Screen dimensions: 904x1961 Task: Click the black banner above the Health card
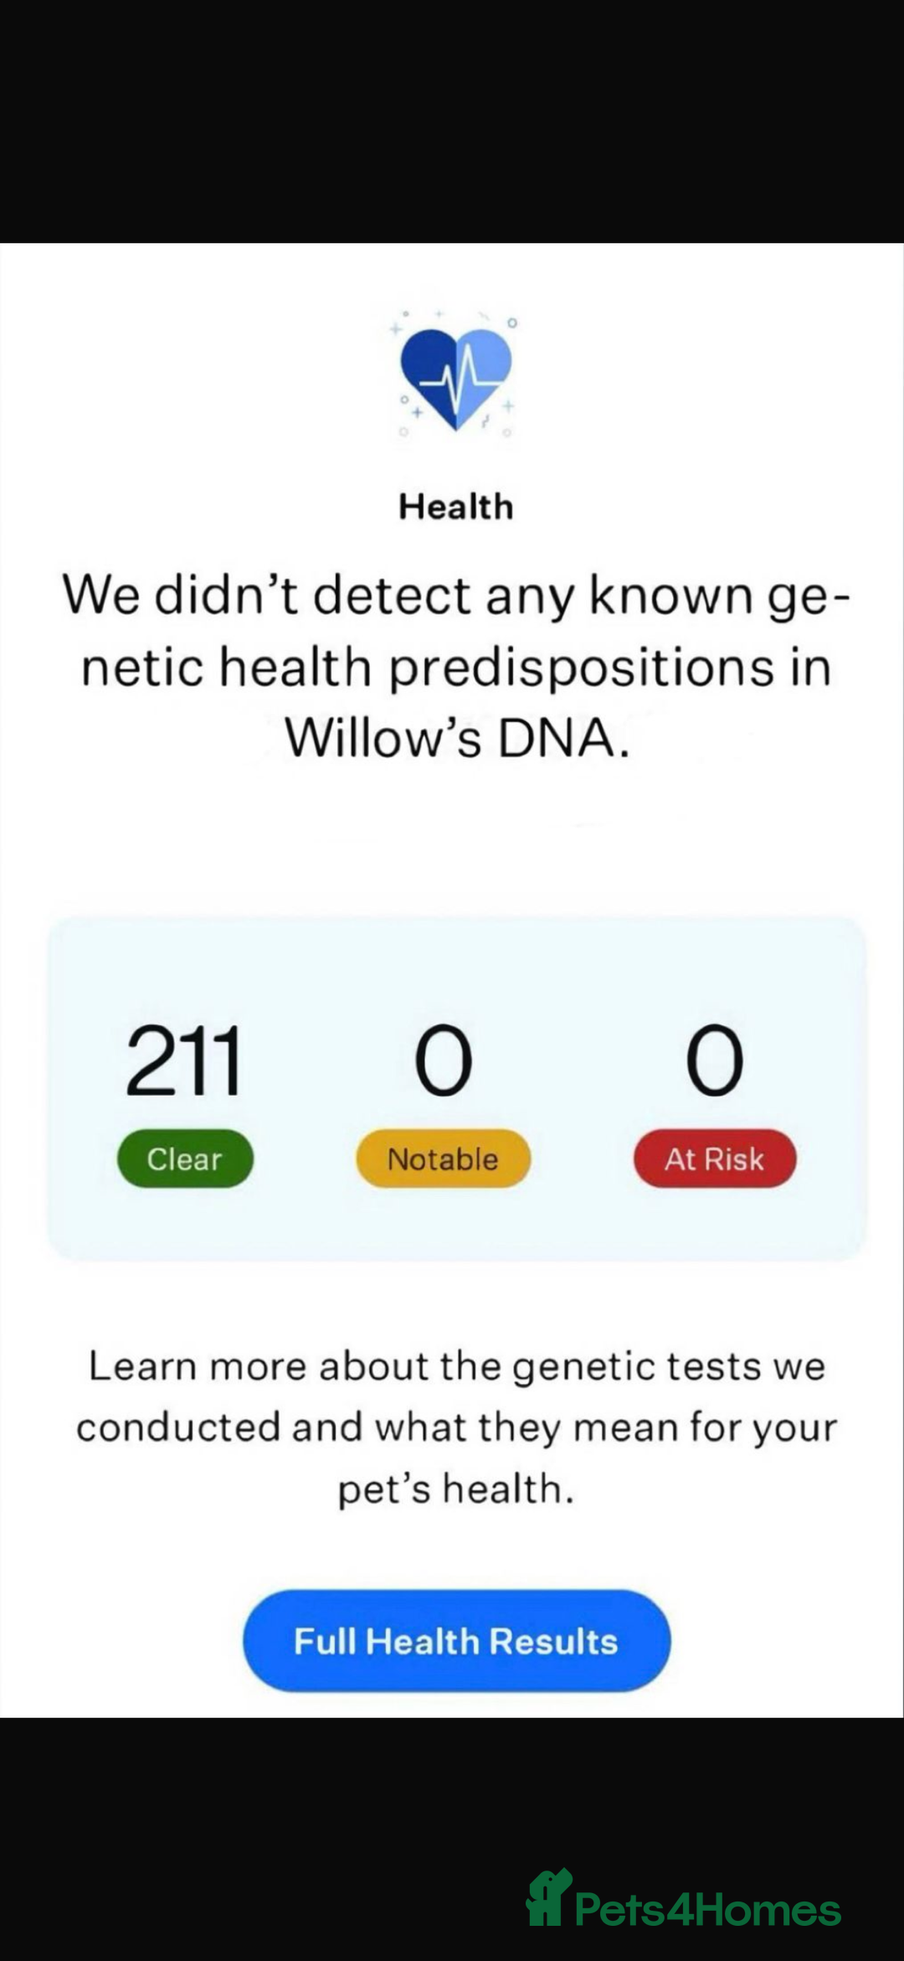point(452,121)
